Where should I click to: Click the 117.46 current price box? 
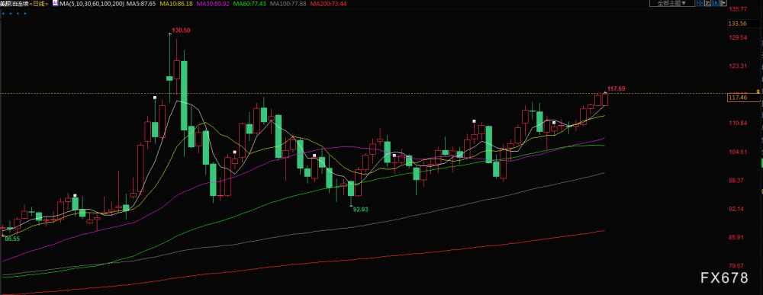[743, 98]
